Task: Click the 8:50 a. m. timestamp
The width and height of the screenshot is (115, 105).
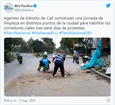Action: pos(10,101)
